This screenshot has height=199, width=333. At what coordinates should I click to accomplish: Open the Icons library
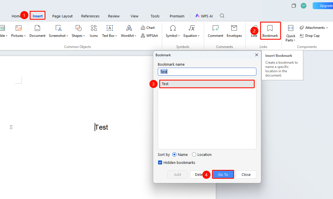pos(94,31)
